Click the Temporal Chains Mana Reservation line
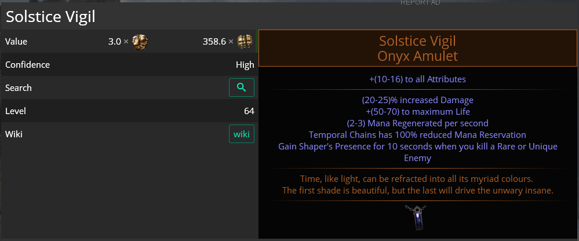 click(417, 135)
